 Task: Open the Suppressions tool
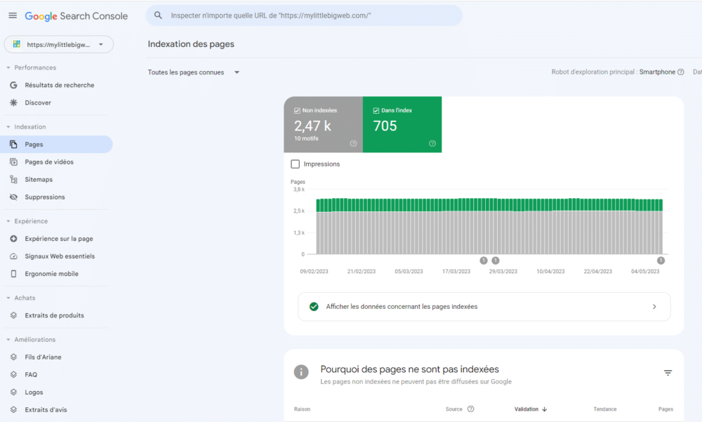click(56, 197)
